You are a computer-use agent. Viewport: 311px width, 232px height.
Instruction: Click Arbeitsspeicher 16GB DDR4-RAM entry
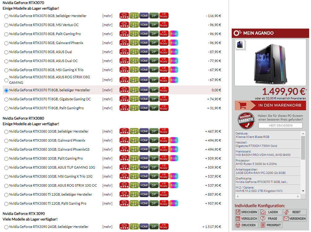(268, 171)
